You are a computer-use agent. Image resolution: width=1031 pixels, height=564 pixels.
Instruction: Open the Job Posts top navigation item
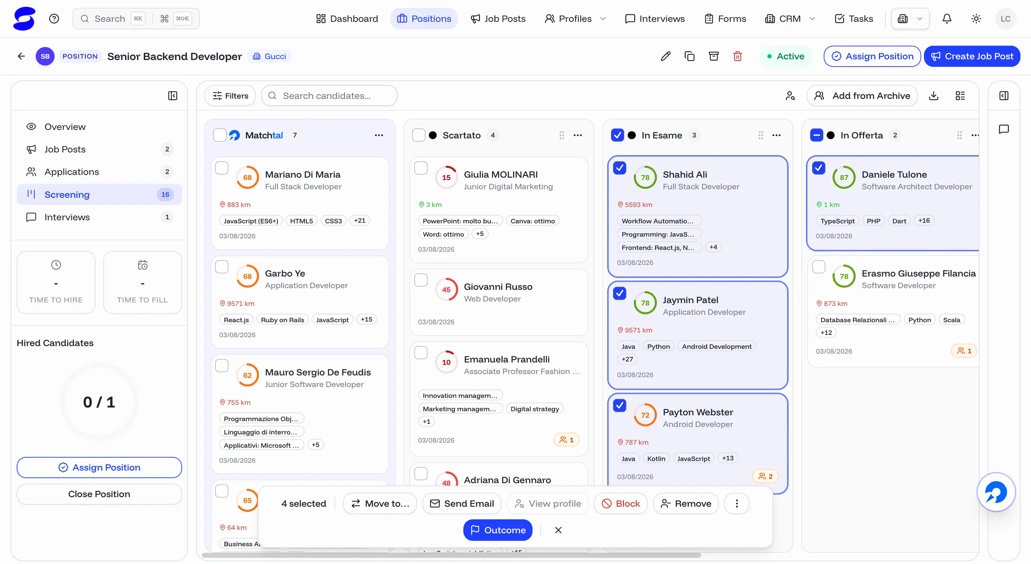click(498, 19)
